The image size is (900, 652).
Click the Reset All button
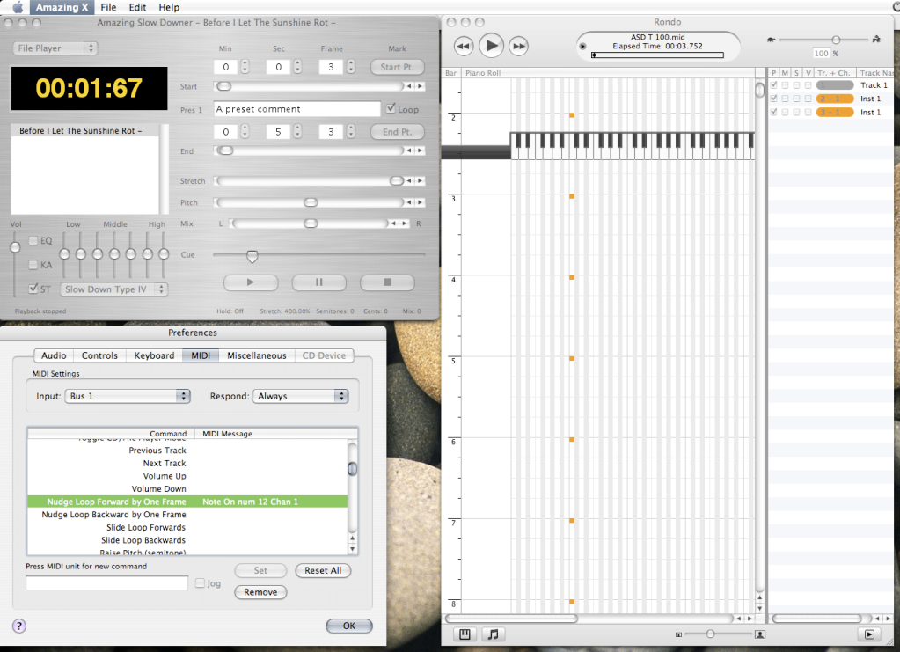[x=323, y=570]
